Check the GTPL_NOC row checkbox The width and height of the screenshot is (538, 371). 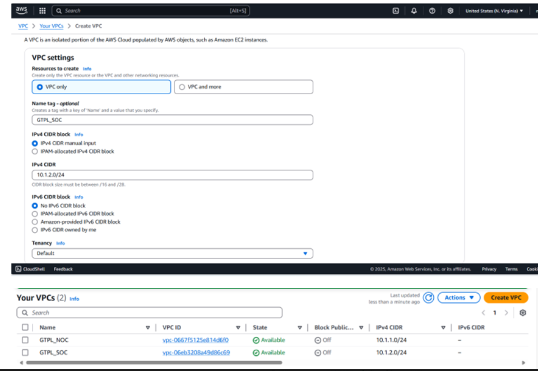(x=25, y=340)
